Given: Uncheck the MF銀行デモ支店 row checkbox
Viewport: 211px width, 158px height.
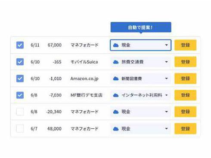Looking at the screenshot, I should tap(20, 95).
